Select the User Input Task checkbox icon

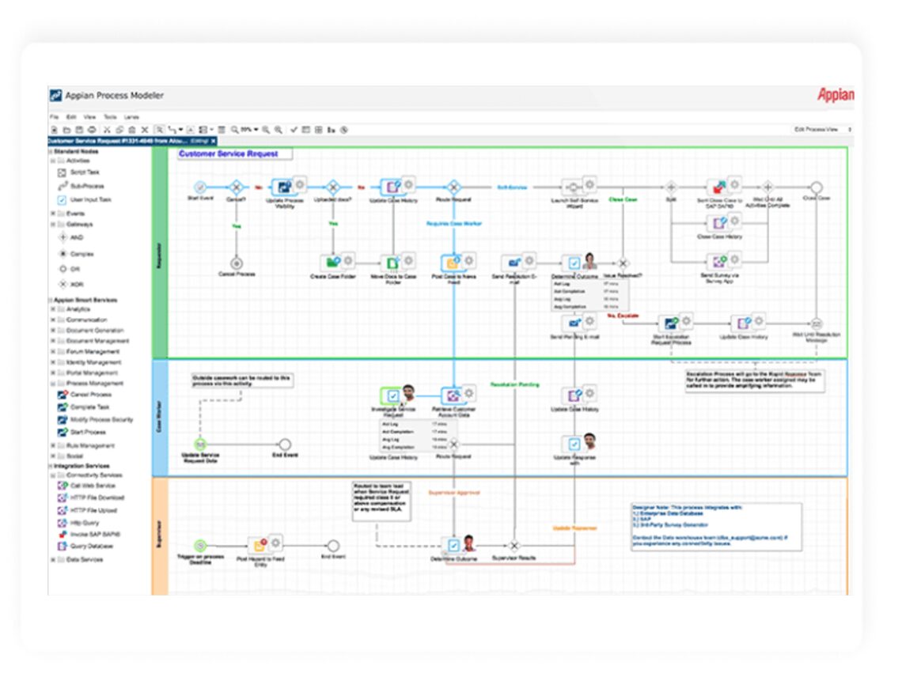(63, 200)
